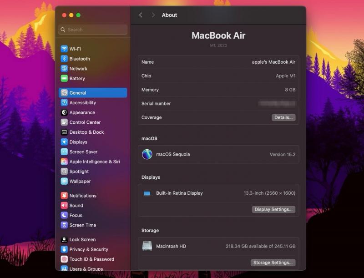Click the Spotlight magnifier icon
Viewport: 364px width, 278px height.
point(64,172)
